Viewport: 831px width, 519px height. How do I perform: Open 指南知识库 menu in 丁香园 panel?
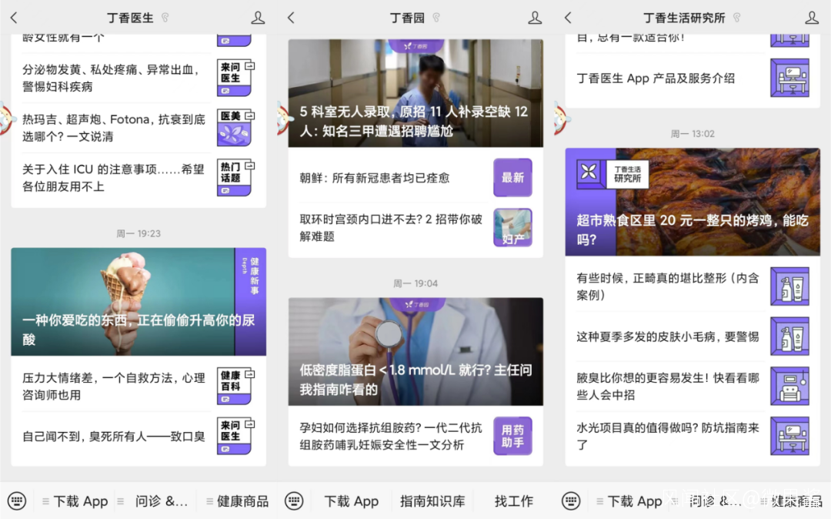[432, 501]
